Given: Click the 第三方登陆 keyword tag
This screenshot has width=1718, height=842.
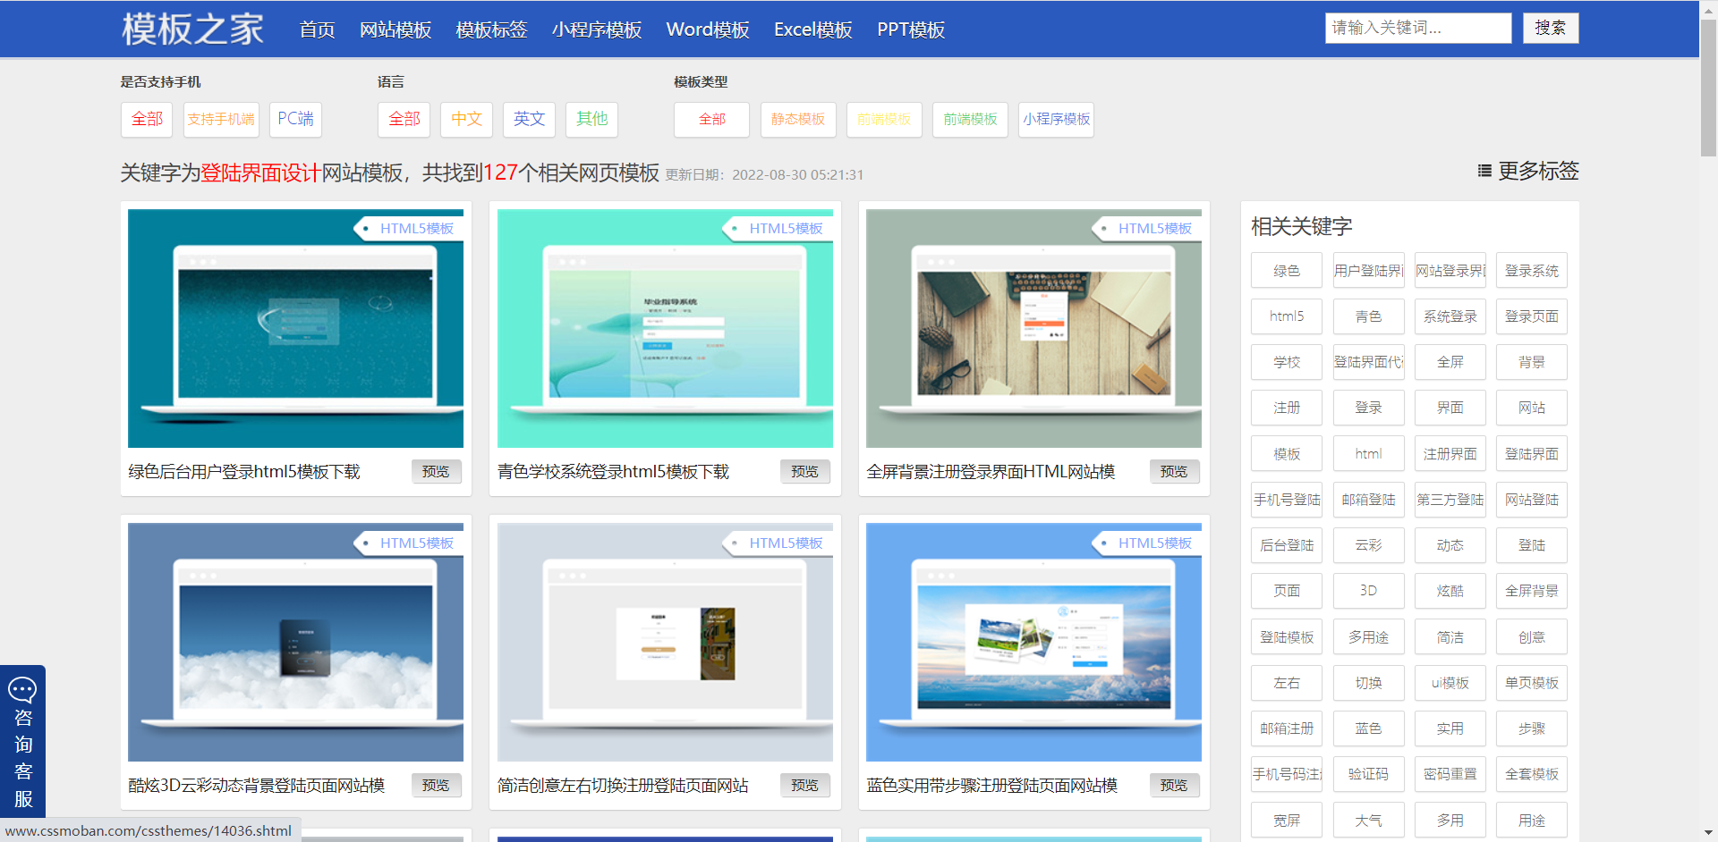Looking at the screenshot, I should tap(1450, 500).
